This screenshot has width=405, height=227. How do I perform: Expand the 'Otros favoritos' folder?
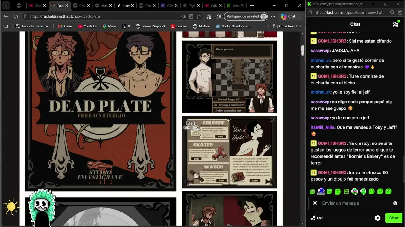point(287,26)
